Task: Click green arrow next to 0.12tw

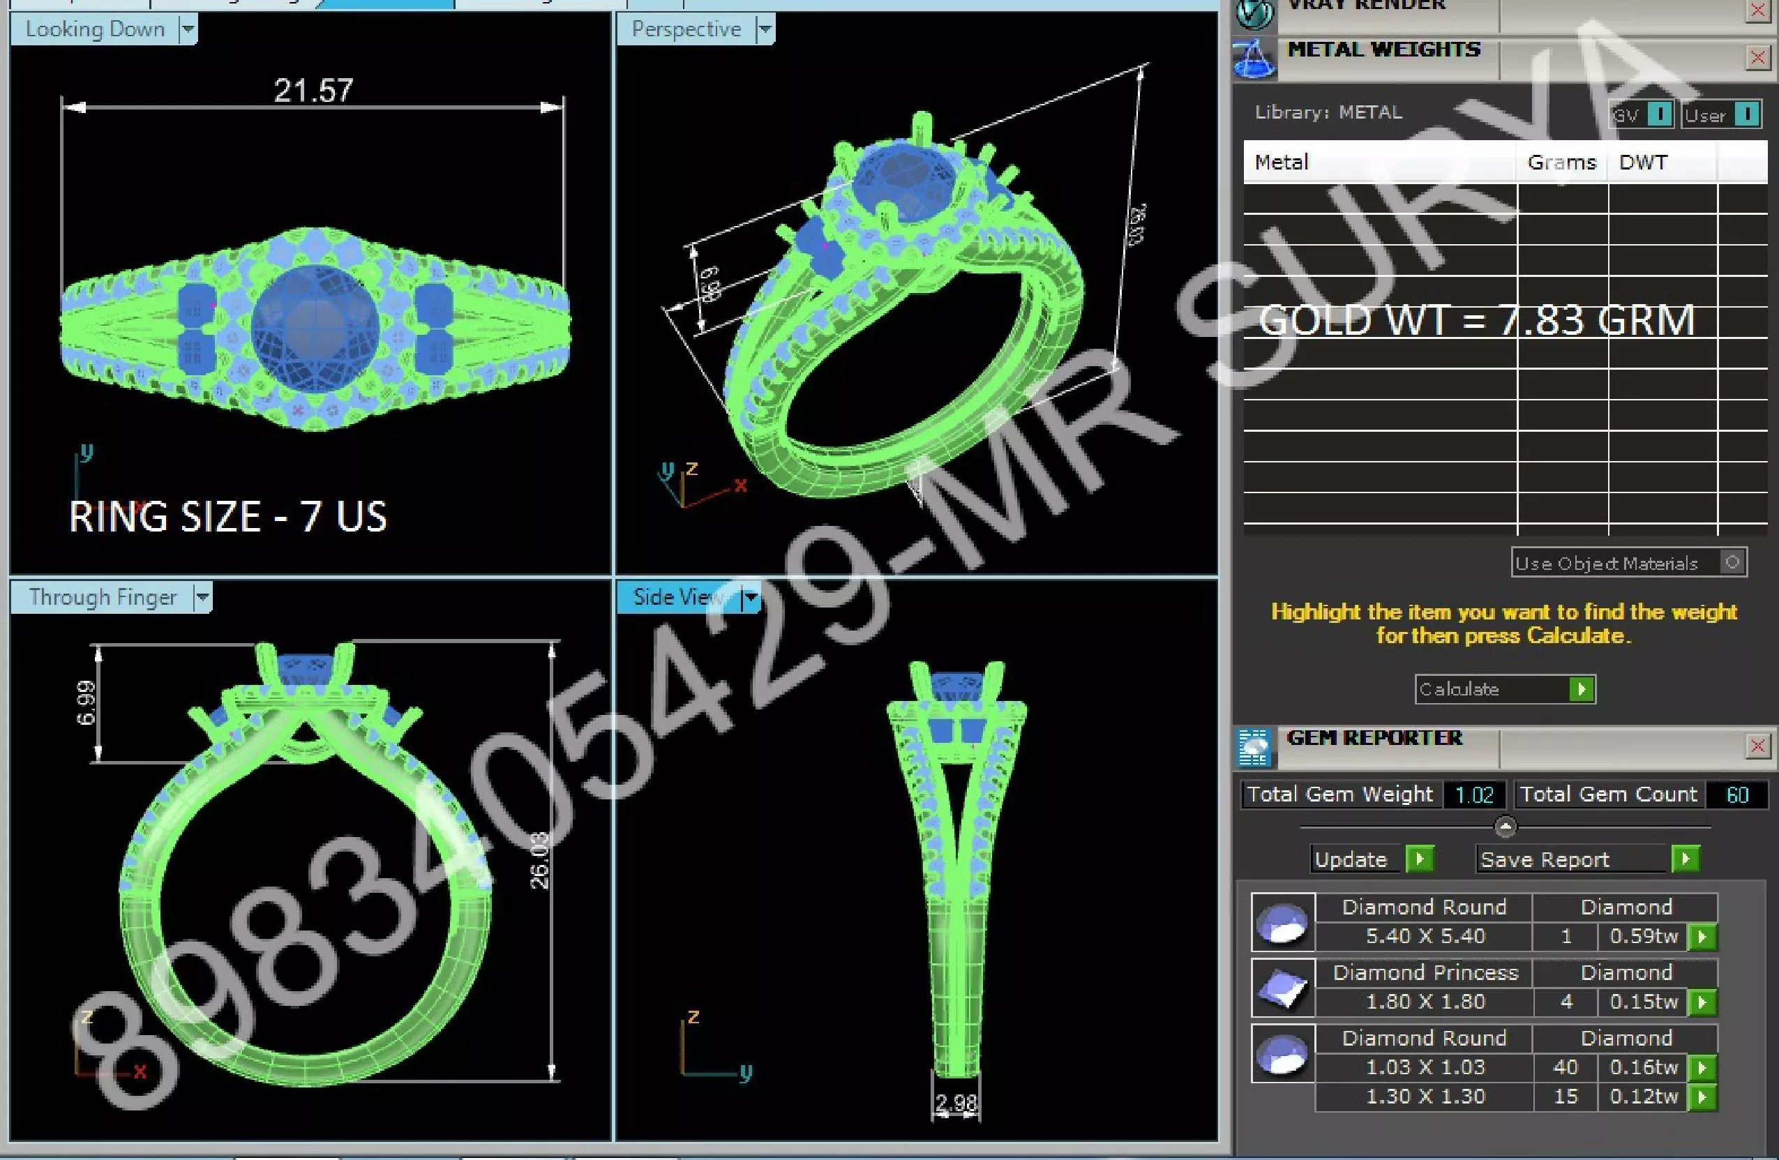Action: tap(1702, 1097)
